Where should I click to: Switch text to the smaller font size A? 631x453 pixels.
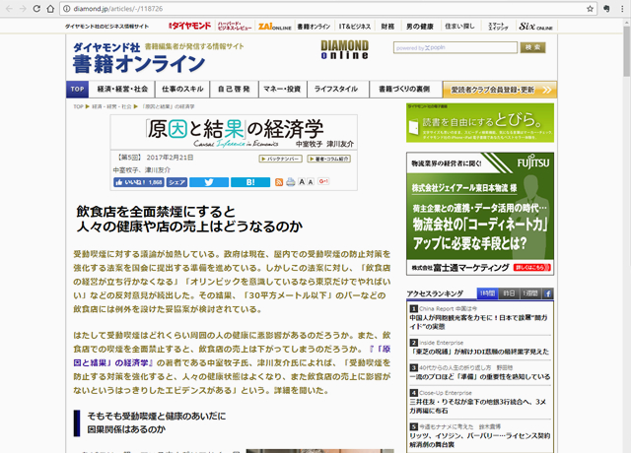(x=310, y=182)
